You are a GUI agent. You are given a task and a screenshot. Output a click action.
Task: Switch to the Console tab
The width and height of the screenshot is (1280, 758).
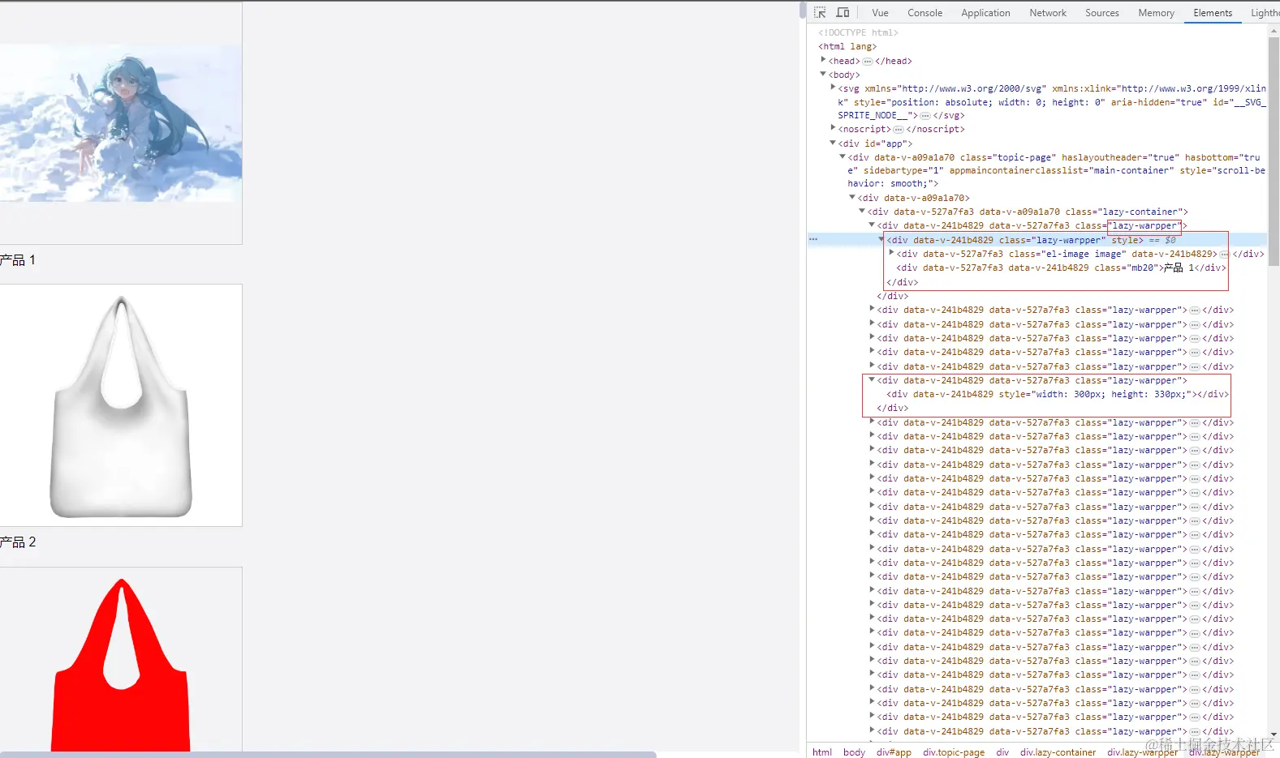(924, 12)
